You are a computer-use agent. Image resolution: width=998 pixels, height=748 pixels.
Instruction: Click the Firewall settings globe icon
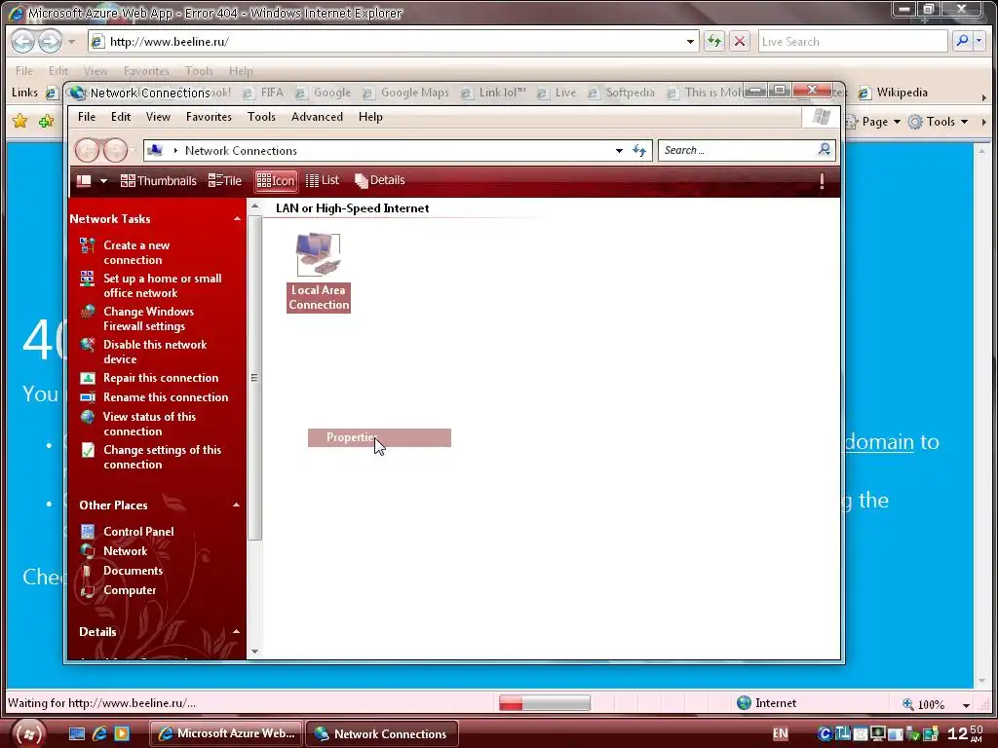click(x=87, y=312)
